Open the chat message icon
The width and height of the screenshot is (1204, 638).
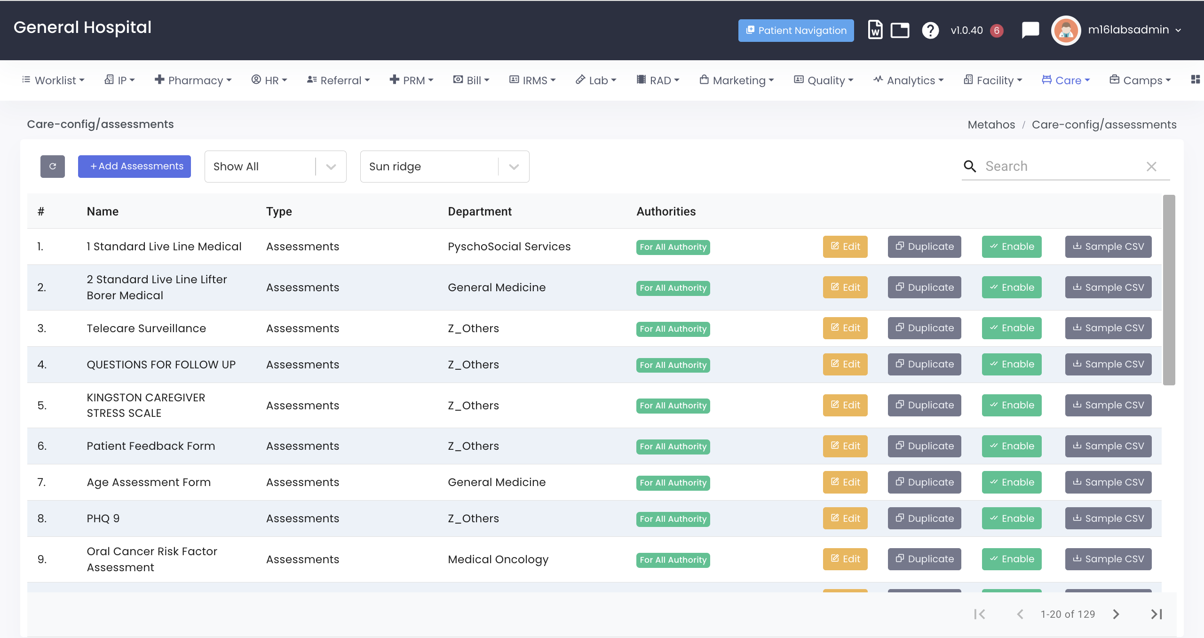[1030, 30]
